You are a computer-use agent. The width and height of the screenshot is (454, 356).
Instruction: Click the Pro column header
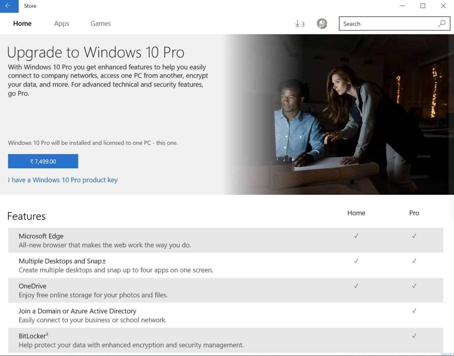414,213
